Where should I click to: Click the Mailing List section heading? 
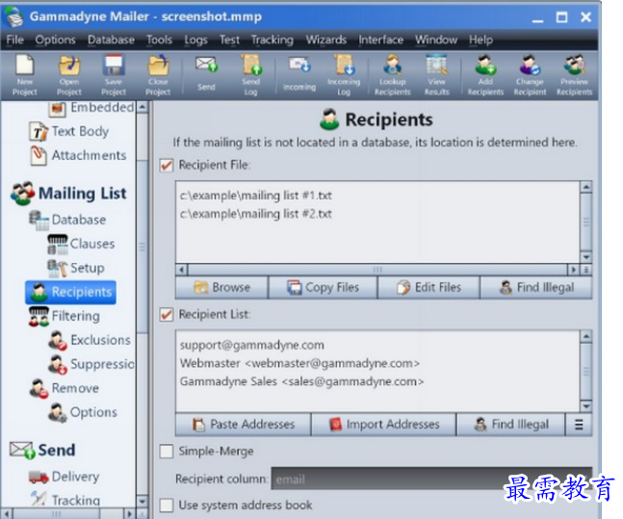(68, 194)
